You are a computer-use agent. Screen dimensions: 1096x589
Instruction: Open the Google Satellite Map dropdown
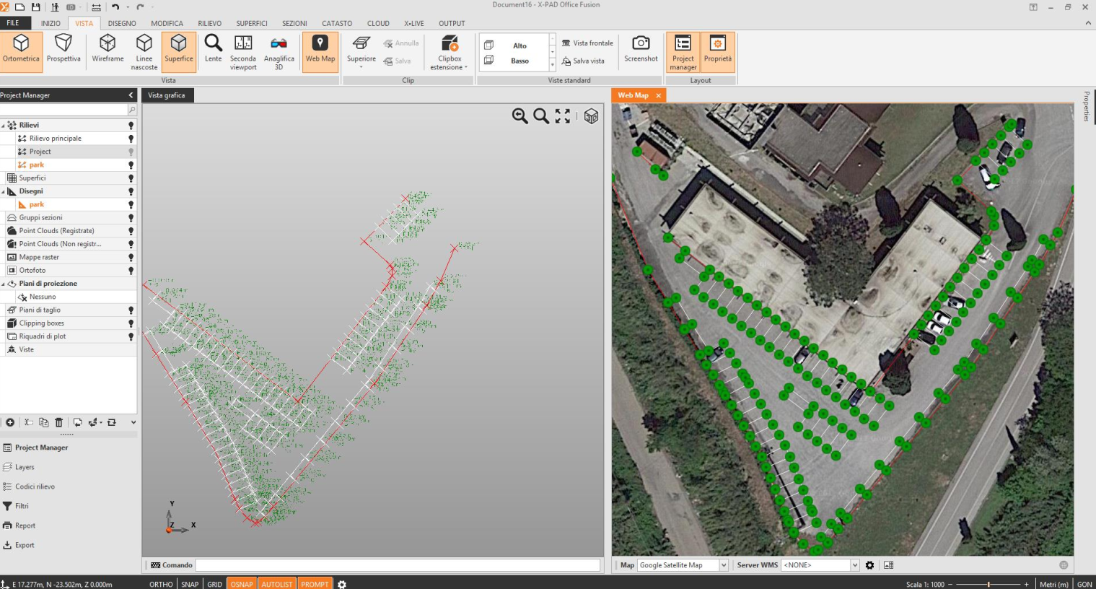pyautogui.click(x=723, y=565)
